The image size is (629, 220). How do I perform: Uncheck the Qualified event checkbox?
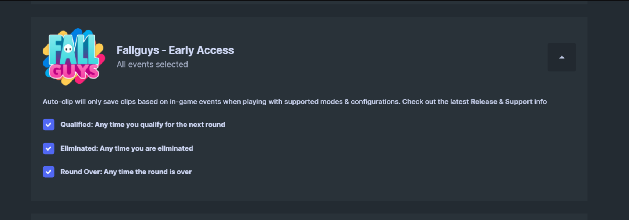(49, 125)
